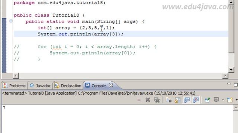The image size is (238, 133).
Task: Toggle Scroll Lock in console toolbar
Action: pos(177,100)
